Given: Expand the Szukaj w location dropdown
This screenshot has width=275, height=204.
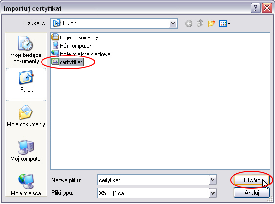Looking at the screenshot, I should 173,23.
